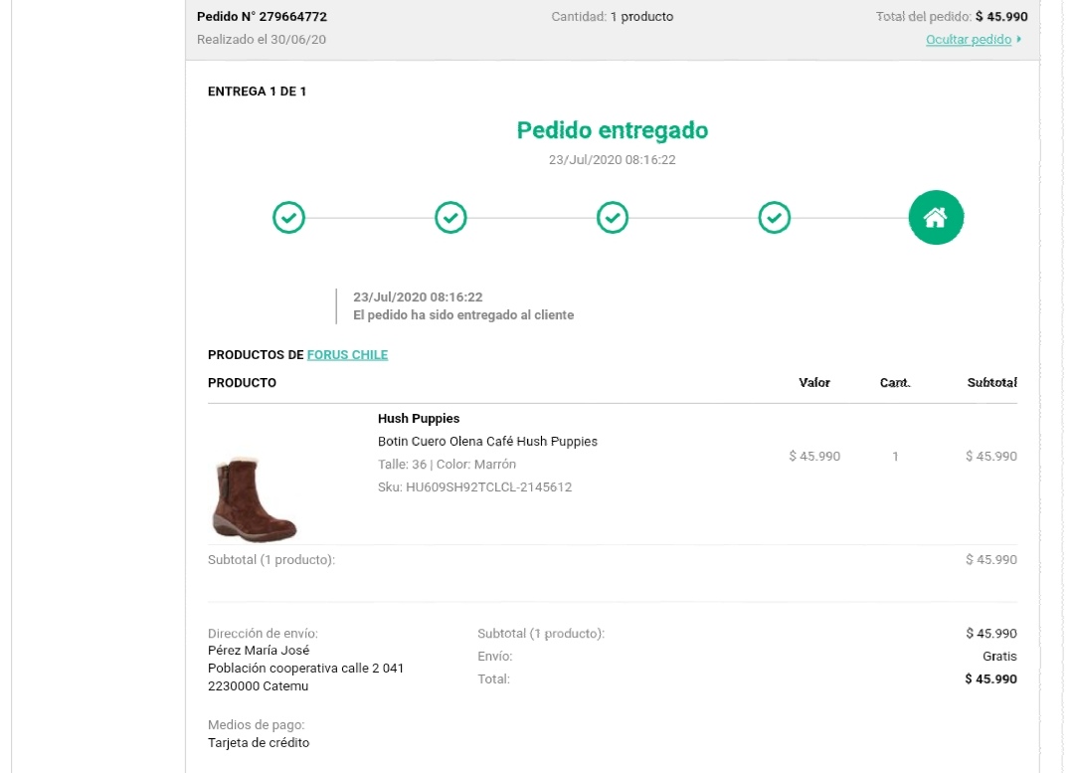Viewport: 1074px width, 773px height.
Task: Click '2230000 Catemu' postal line
Action: click(x=259, y=686)
